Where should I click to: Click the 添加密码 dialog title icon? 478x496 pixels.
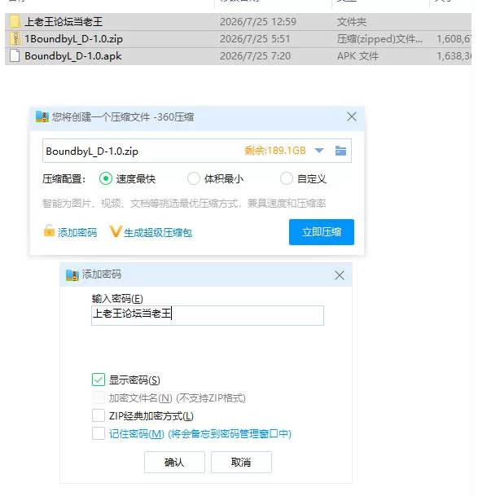72,274
